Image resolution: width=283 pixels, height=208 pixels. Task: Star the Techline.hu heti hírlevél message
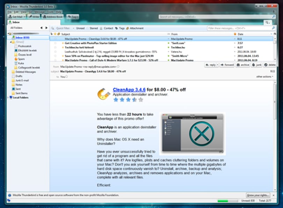[x=55, y=48]
